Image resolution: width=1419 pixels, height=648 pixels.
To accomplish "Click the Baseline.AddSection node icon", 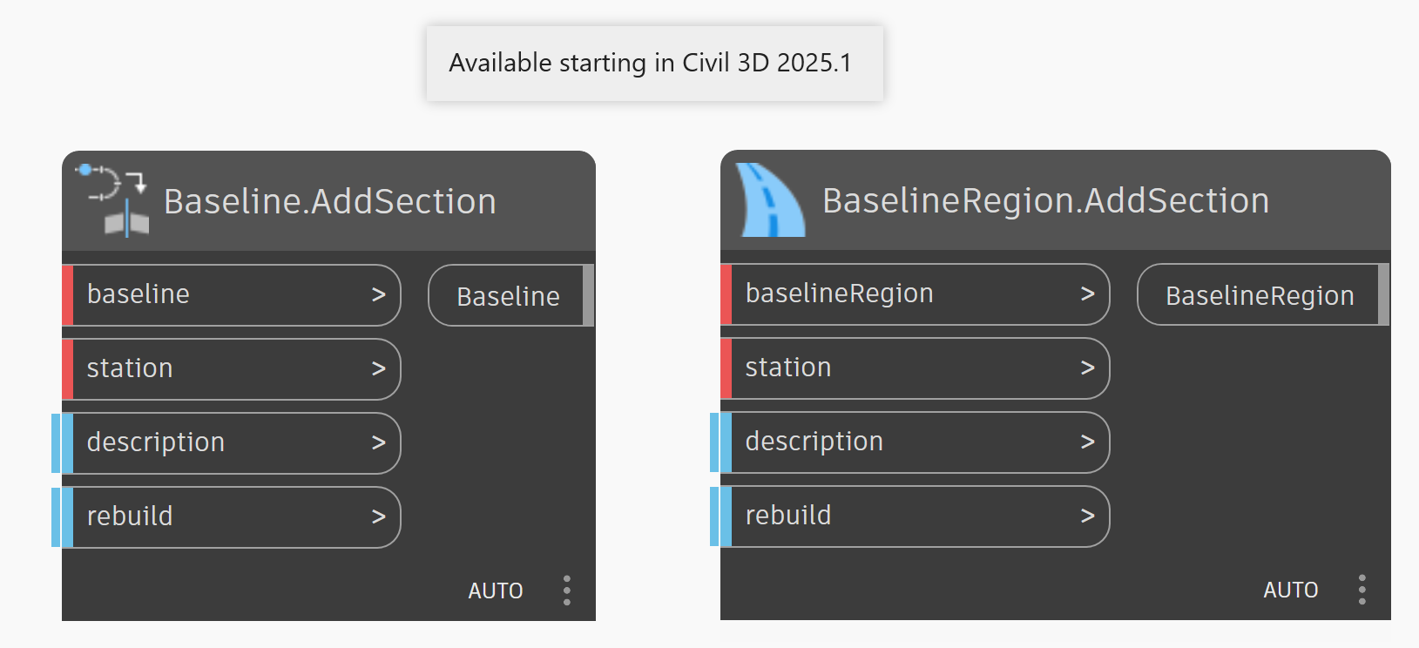I will pyautogui.click(x=112, y=200).
